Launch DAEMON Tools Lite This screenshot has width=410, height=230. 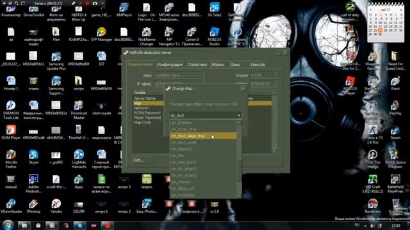click(11, 110)
